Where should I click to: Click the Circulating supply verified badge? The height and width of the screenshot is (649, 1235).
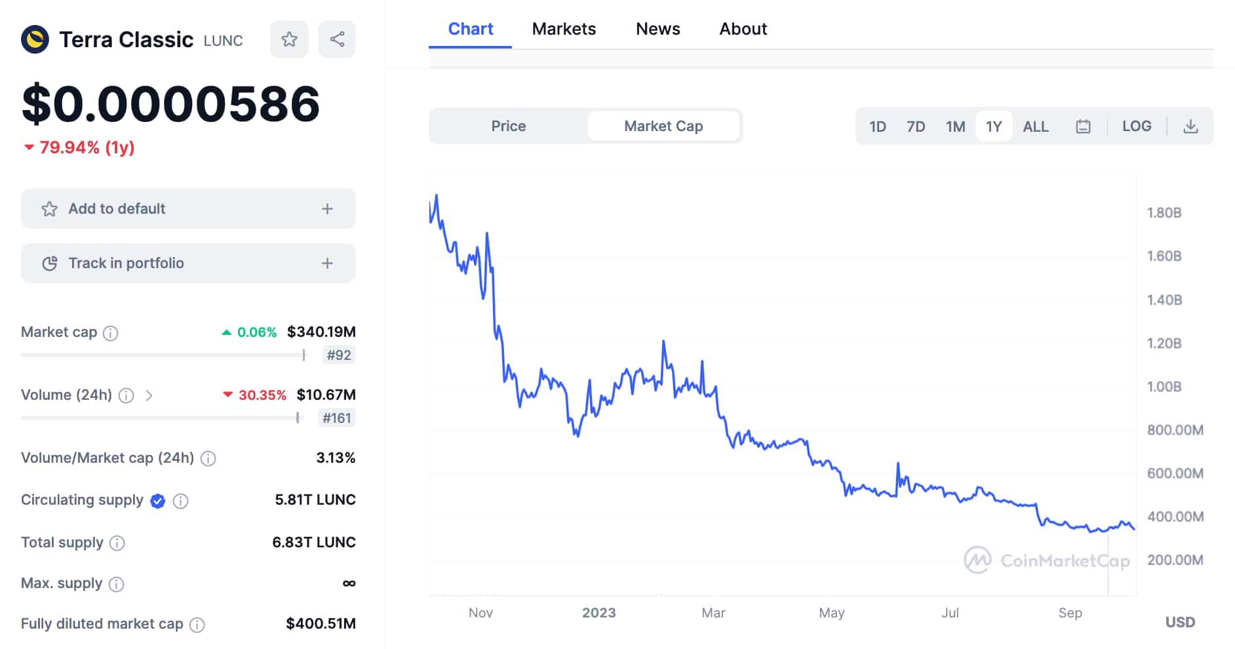coord(157,501)
